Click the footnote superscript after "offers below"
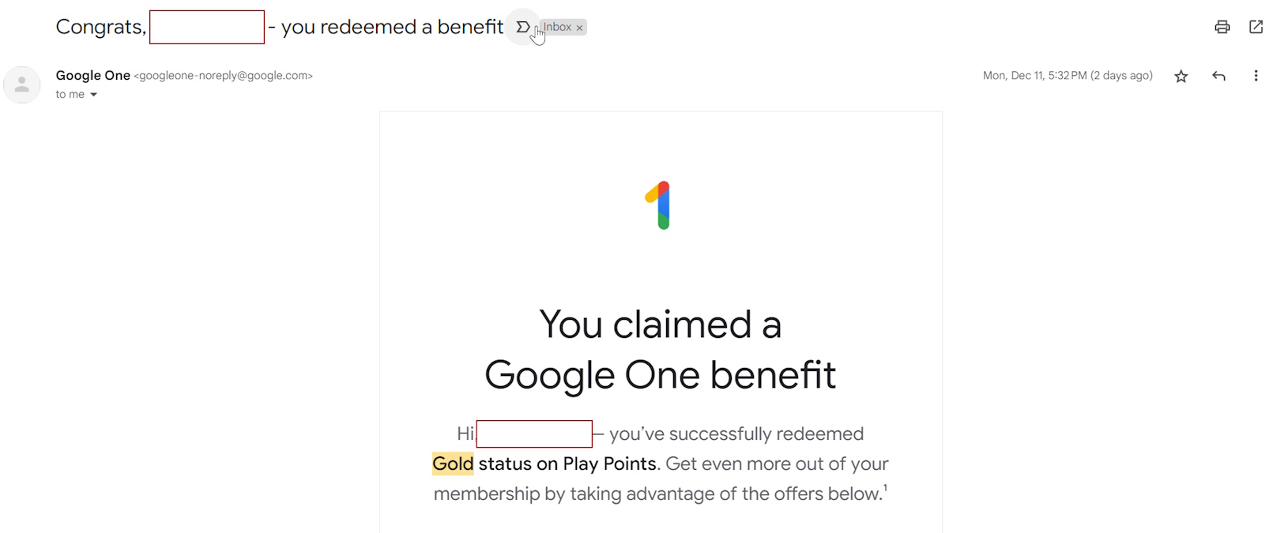The image size is (1273, 533). (885, 489)
